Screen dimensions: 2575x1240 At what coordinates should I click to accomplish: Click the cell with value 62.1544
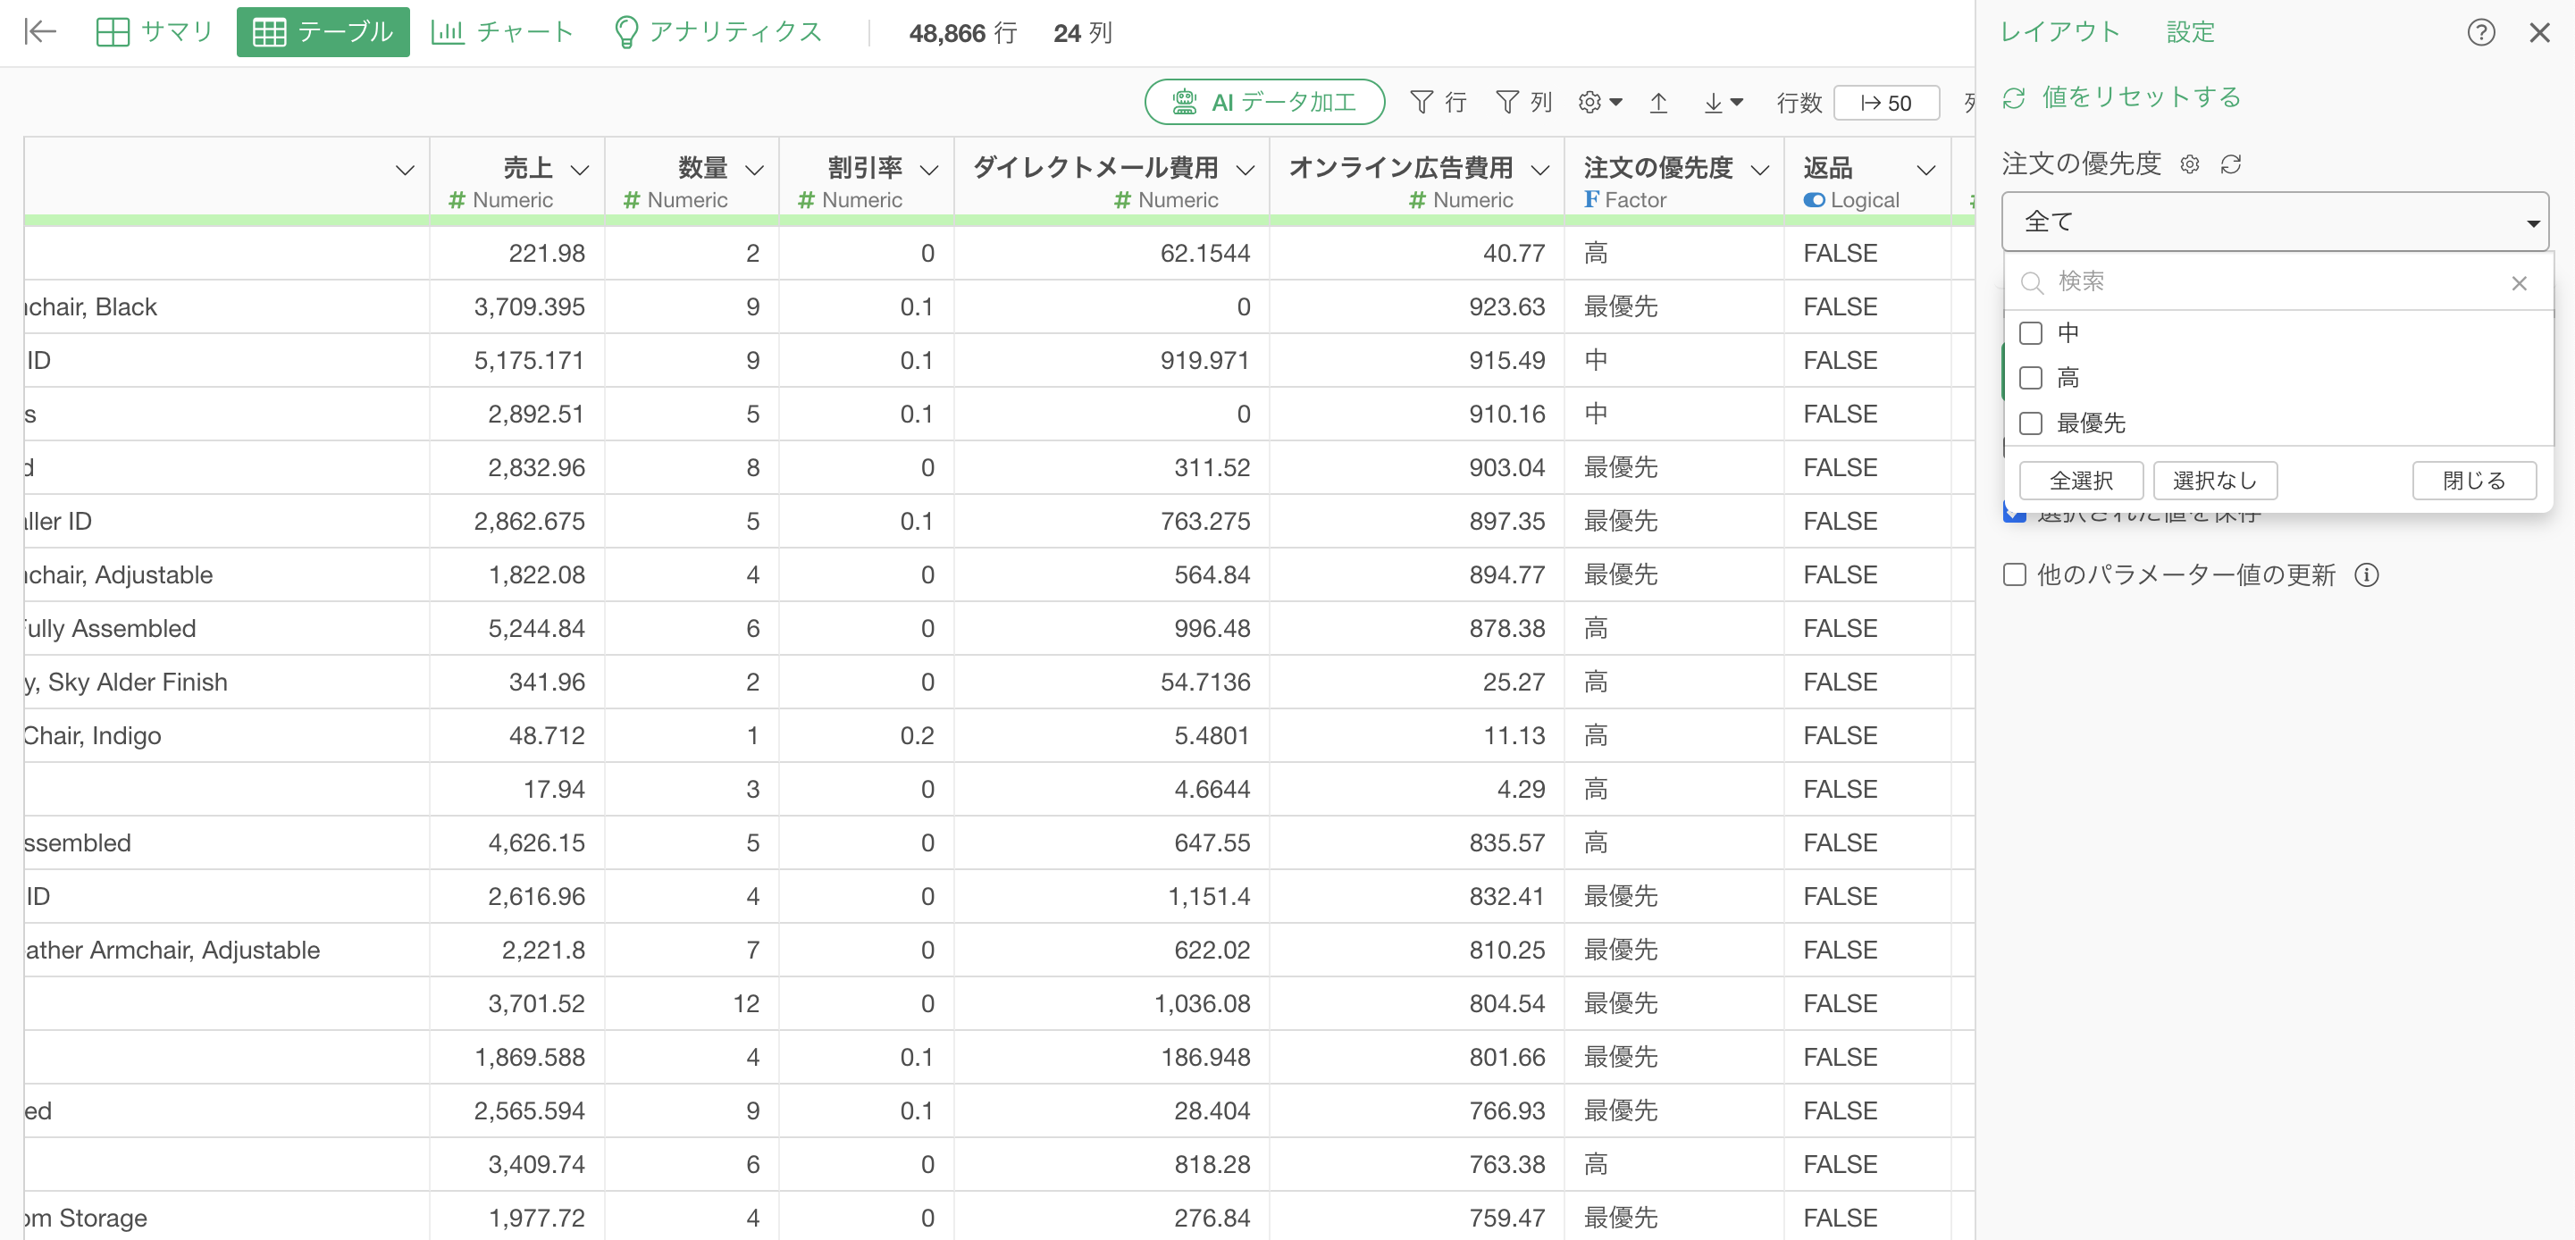1111,254
